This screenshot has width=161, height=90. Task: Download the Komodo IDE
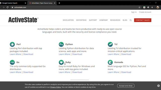click(126, 72)
